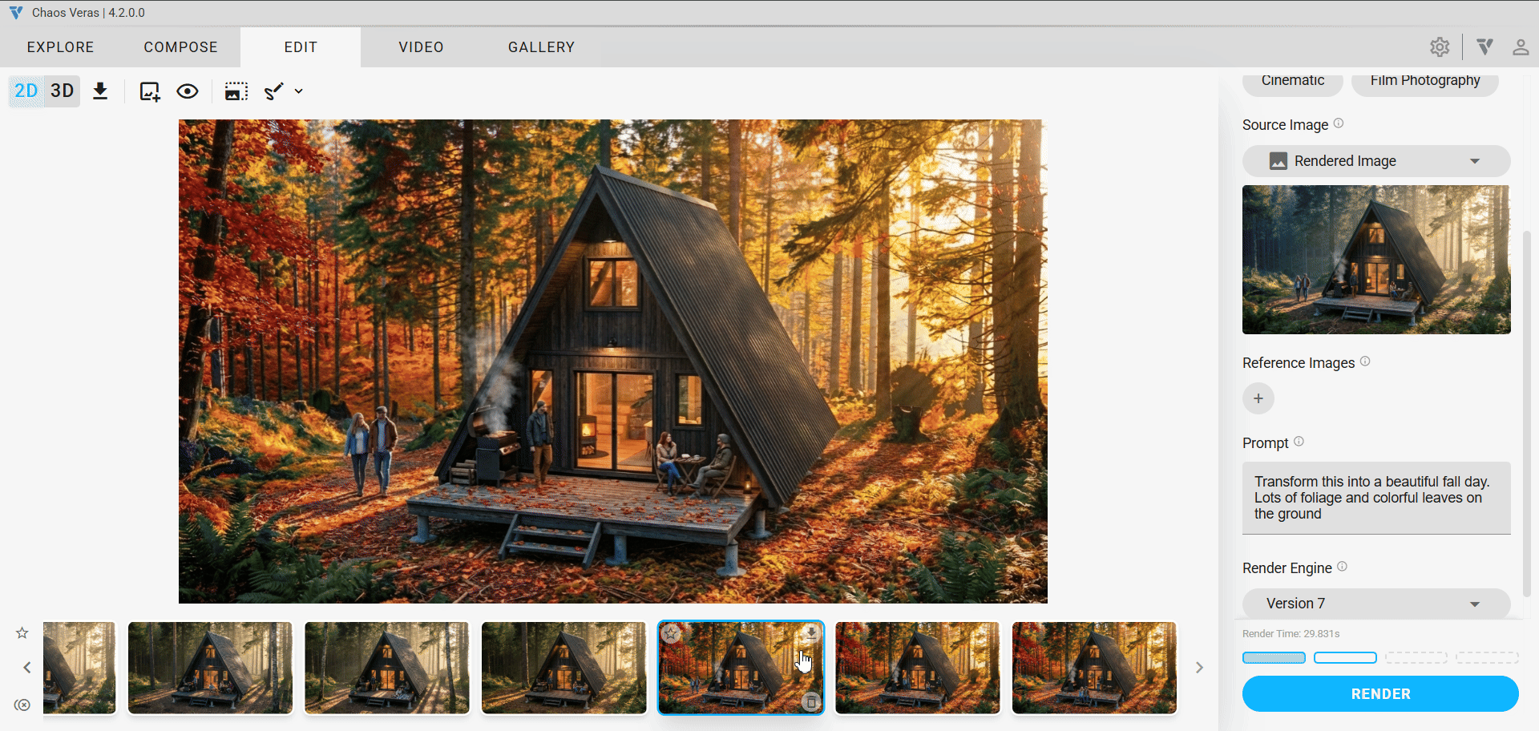Switch to the COMPOSE tab
Viewport: 1539px width, 731px height.
(180, 47)
